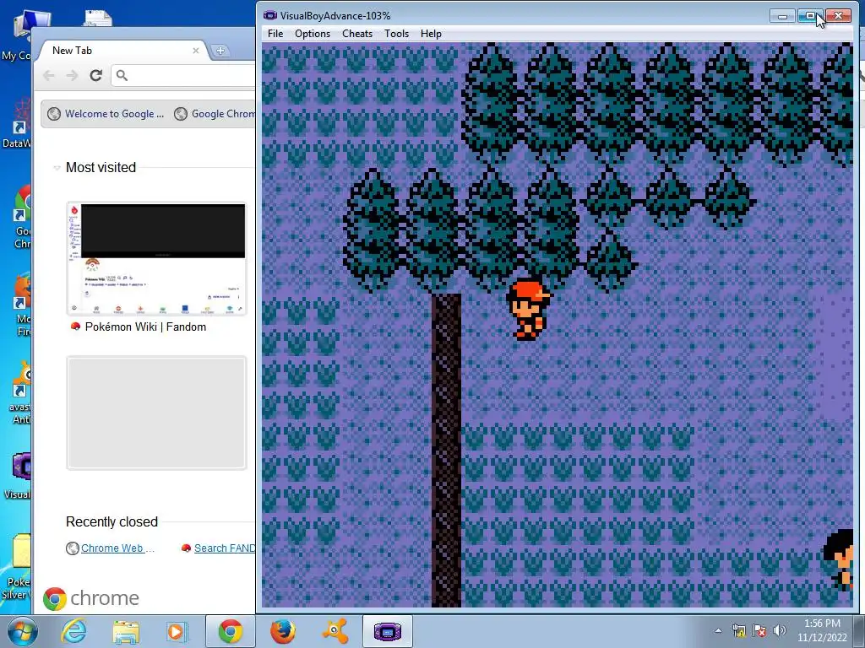
Task: Open the Pokémon Wiki Fandom thumbnail
Action: 156,258
